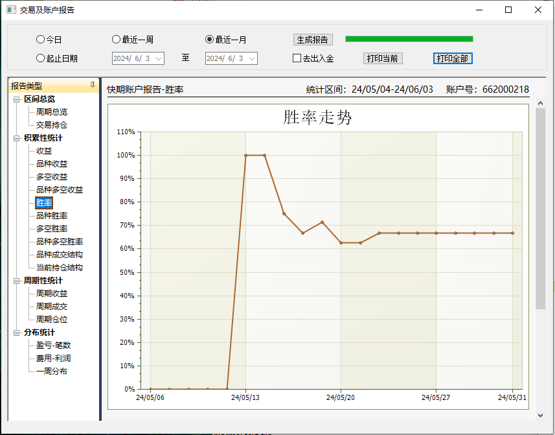Collapse the 分布统计 tree group
Screen dimensions: 555x435
click(17, 333)
